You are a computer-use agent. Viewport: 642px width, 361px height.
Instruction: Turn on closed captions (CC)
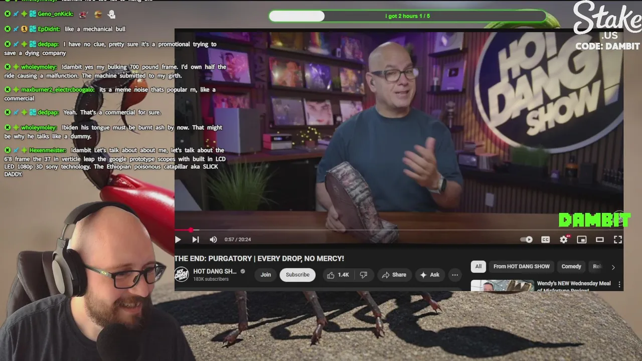(x=545, y=240)
